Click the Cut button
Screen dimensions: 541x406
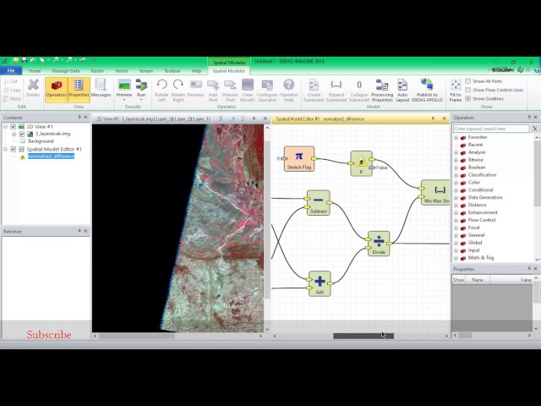(11, 81)
